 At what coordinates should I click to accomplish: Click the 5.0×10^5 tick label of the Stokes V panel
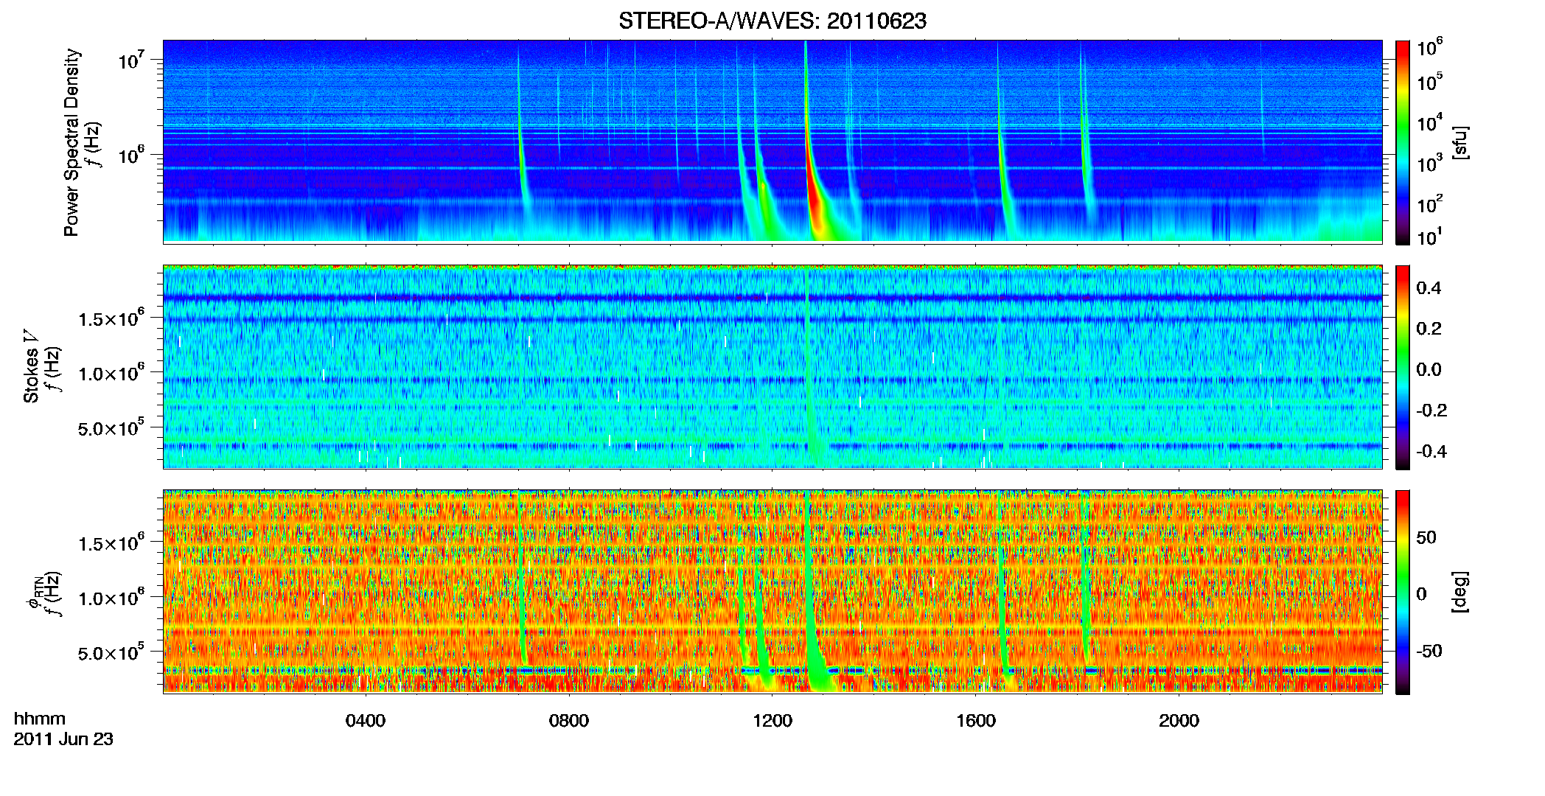pos(111,427)
